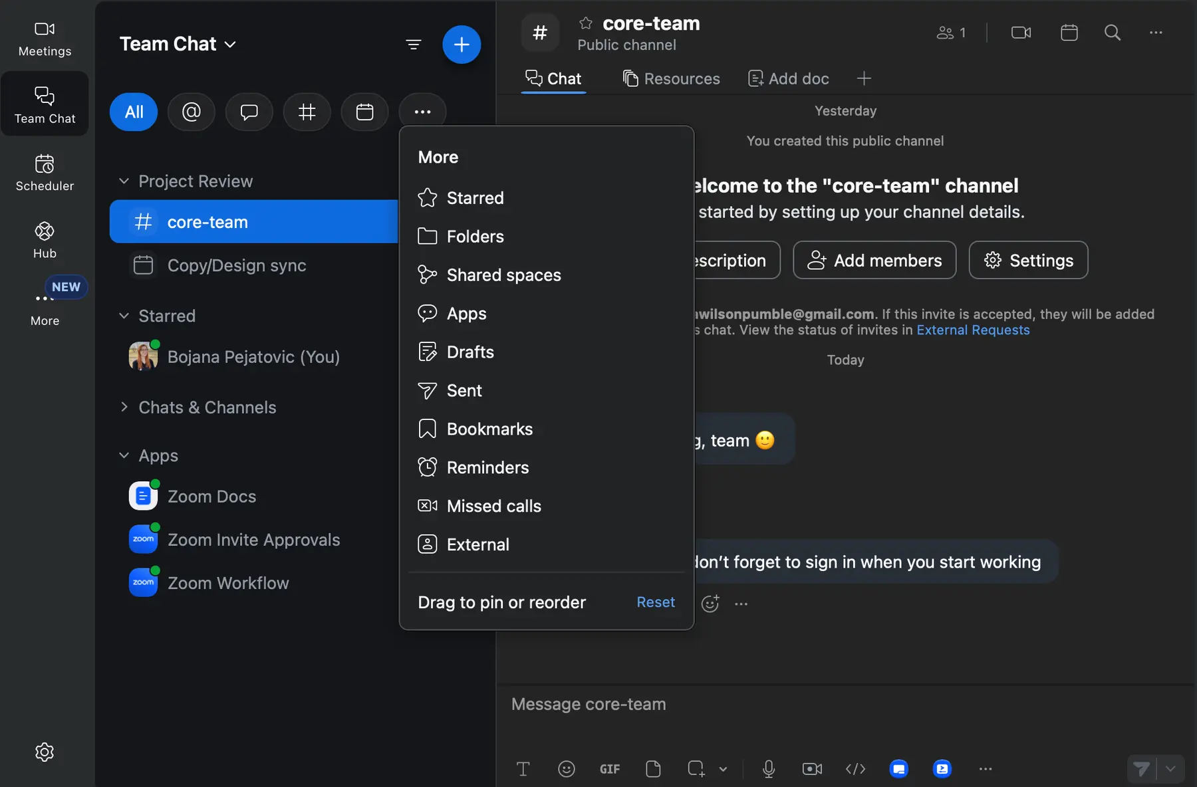
Task: Click the send message arrow
Action: coord(1142,769)
